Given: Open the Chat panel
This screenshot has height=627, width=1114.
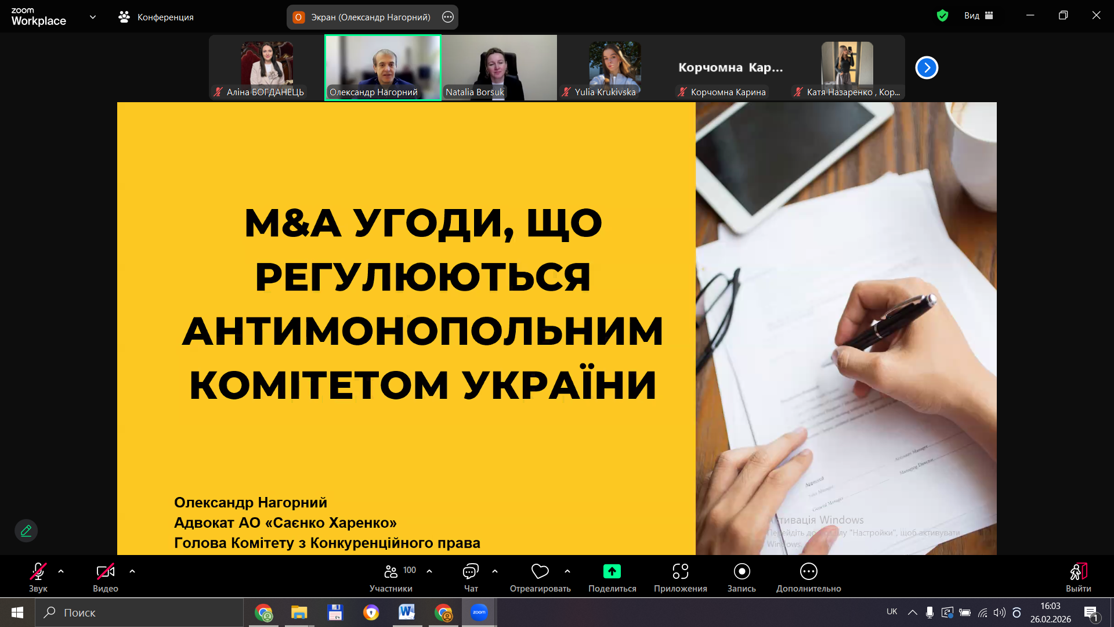Looking at the screenshot, I should (471, 572).
